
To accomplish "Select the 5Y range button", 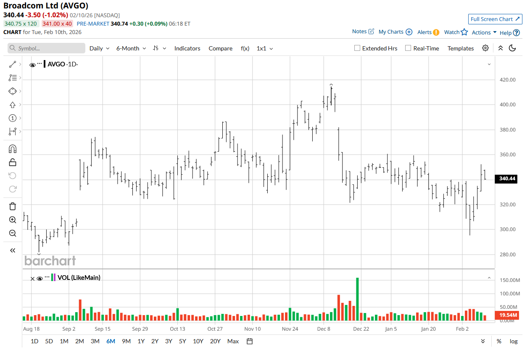I will [182, 341].
